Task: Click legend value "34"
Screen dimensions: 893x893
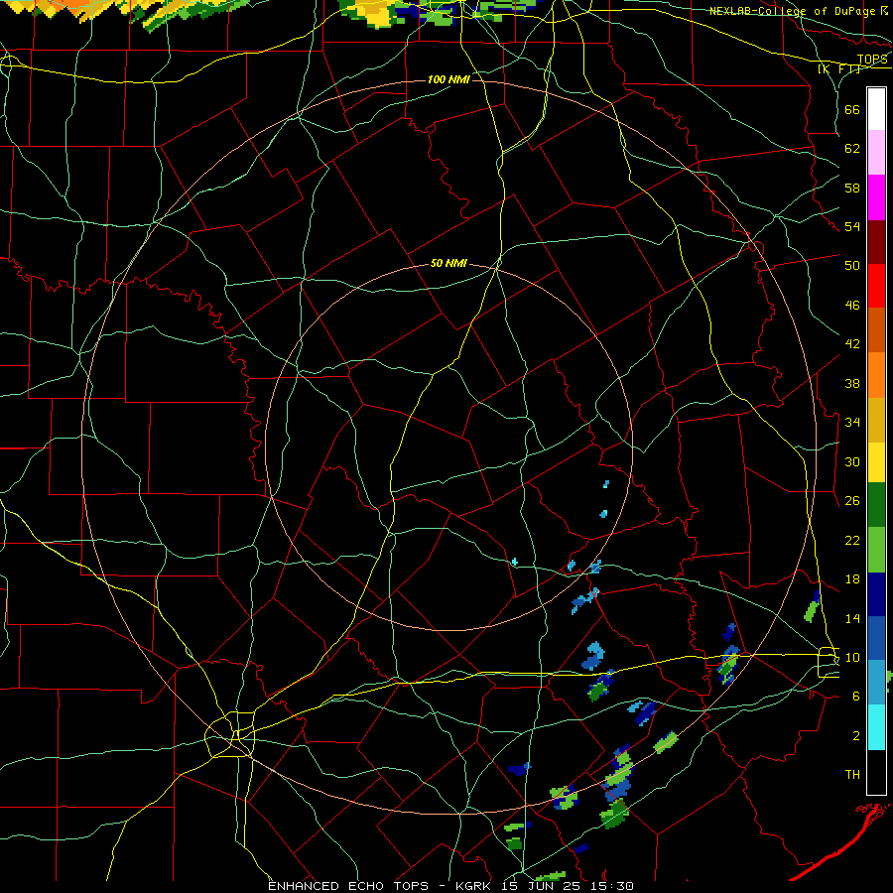Action: pos(852,423)
